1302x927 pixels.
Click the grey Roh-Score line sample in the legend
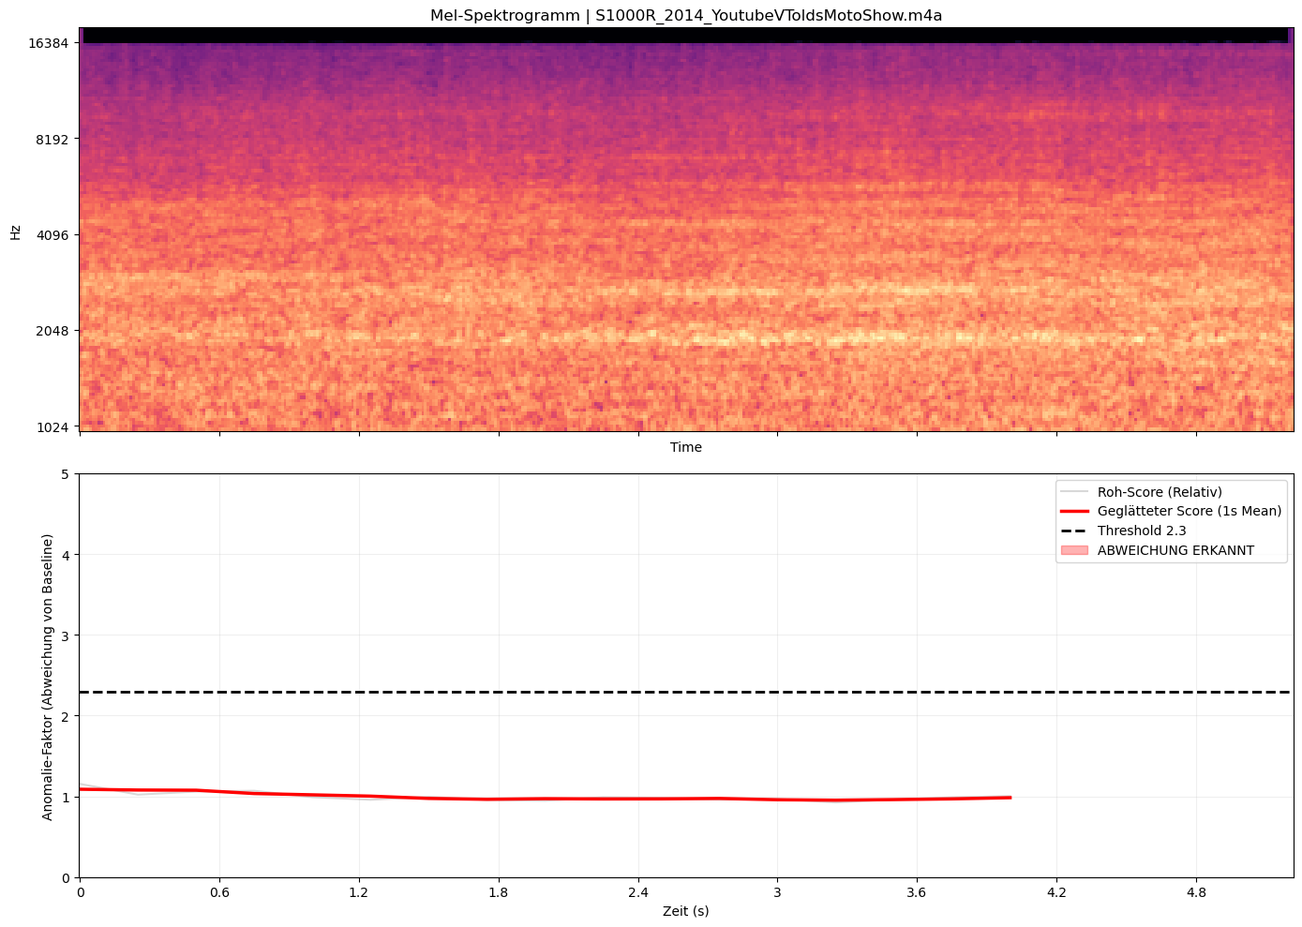[x=1075, y=492]
